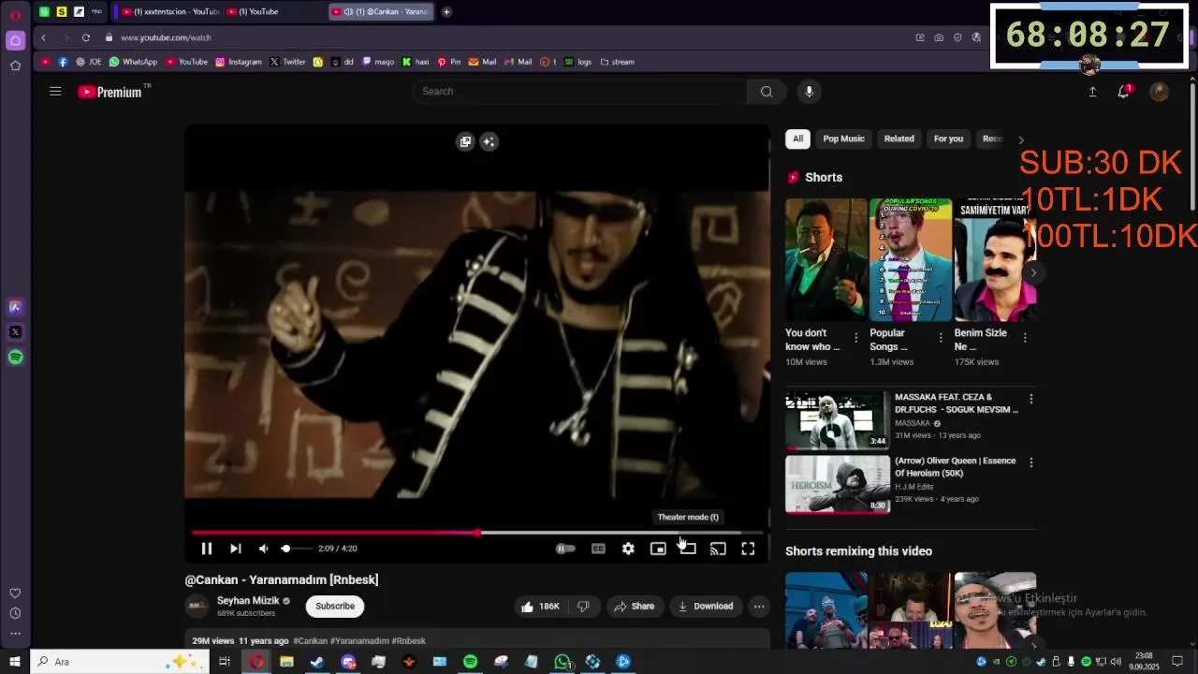Start voice search with the microphone
The width and height of the screenshot is (1198, 674).
pos(810,91)
